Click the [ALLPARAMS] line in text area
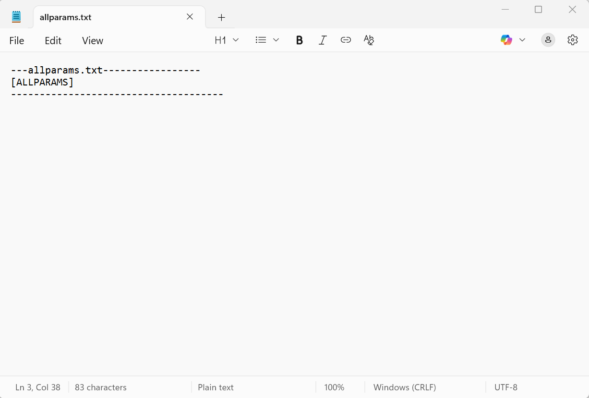The image size is (589, 398). pyautogui.click(x=42, y=82)
